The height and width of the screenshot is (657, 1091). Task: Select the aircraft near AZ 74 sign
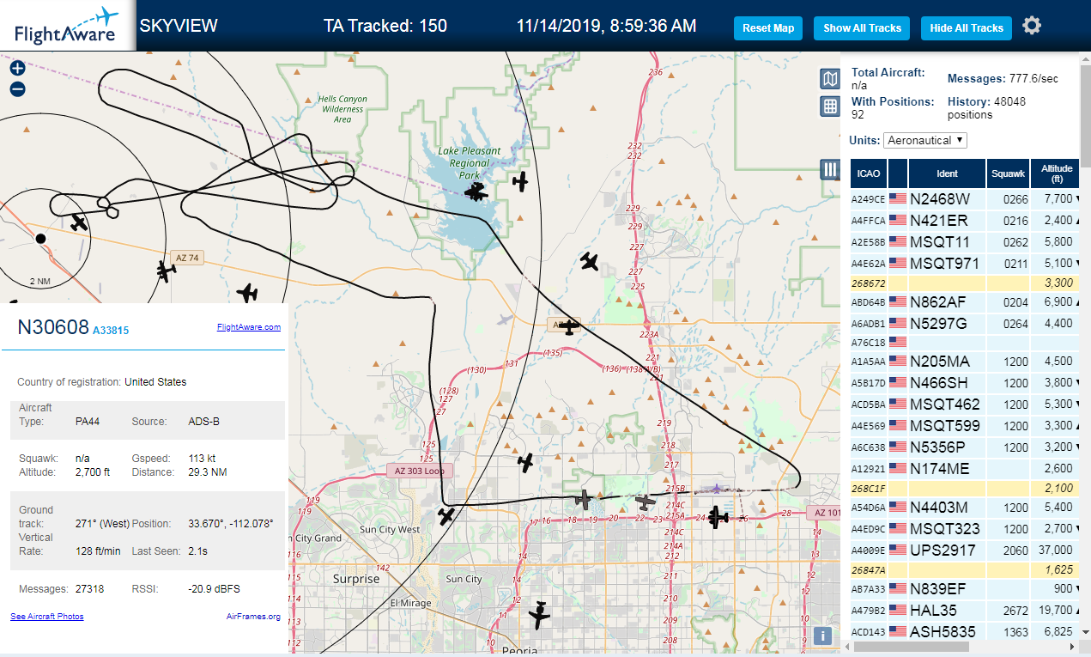pos(165,271)
